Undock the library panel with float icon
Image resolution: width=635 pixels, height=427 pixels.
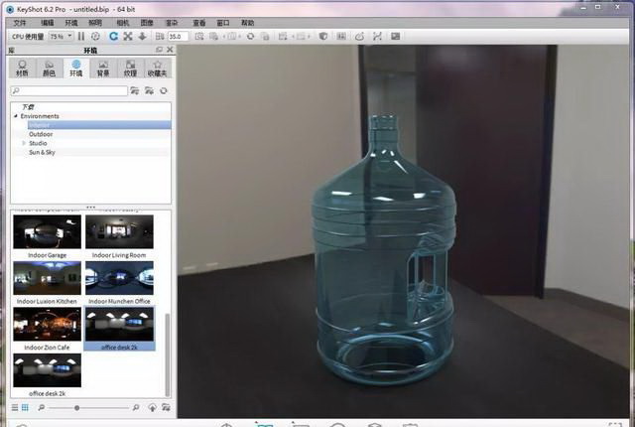pos(159,50)
